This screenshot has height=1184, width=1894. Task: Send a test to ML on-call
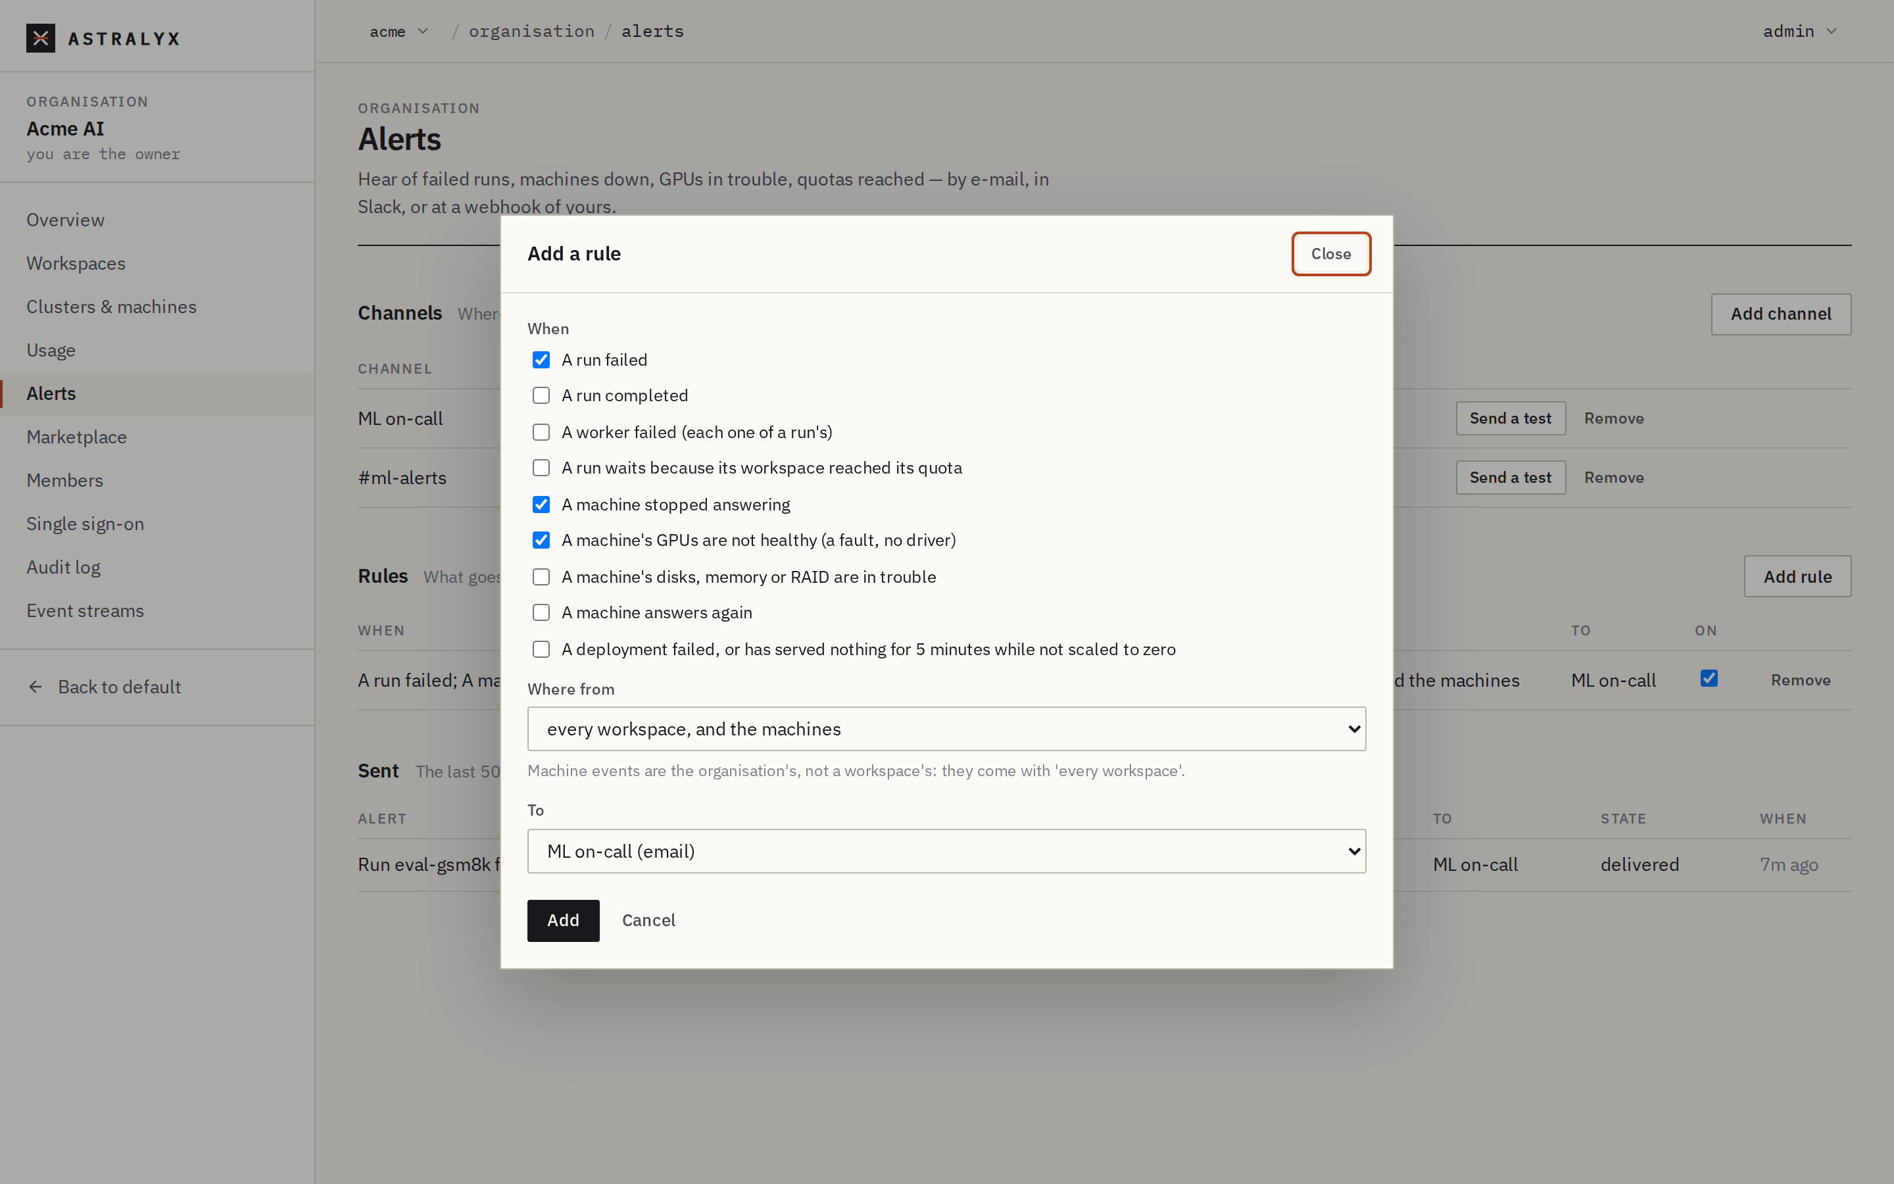pyautogui.click(x=1510, y=418)
